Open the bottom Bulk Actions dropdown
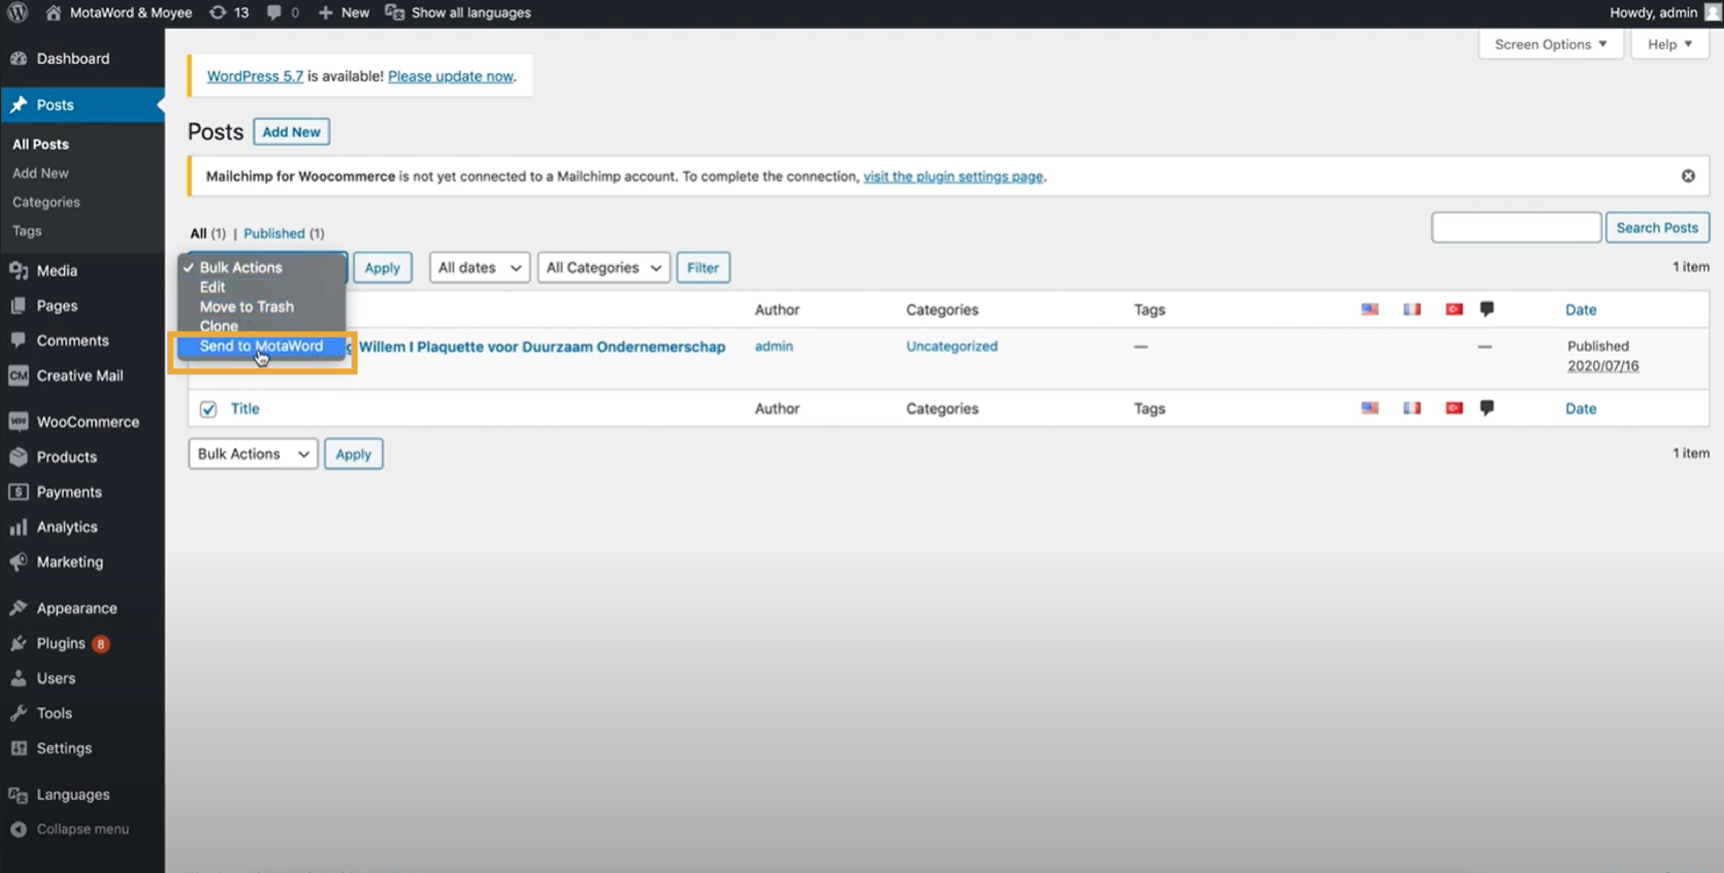The image size is (1724, 873). [252, 453]
